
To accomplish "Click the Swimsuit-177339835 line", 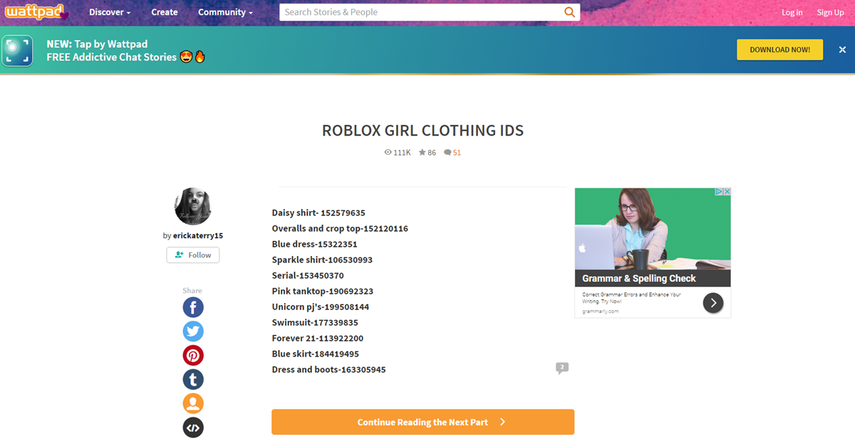I will pyautogui.click(x=315, y=323).
